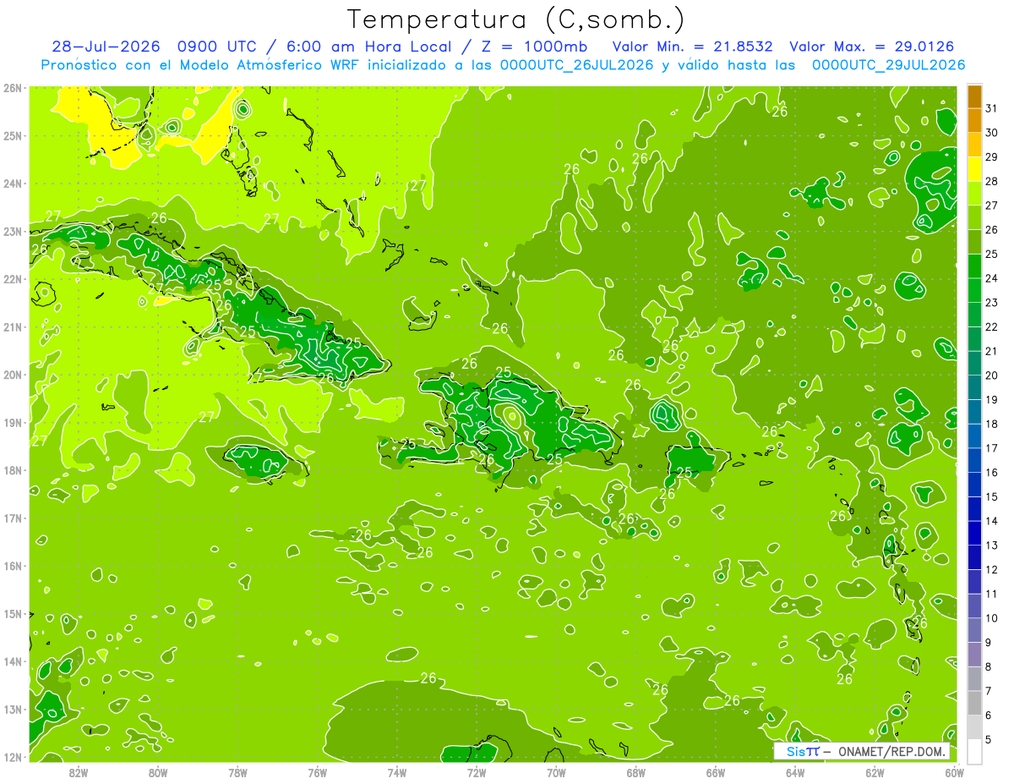
Task: Click the longitude axis label "66W"
Action: pos(716,771)
